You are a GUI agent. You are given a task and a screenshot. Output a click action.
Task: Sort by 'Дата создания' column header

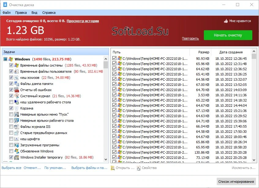tap(231, 52)
